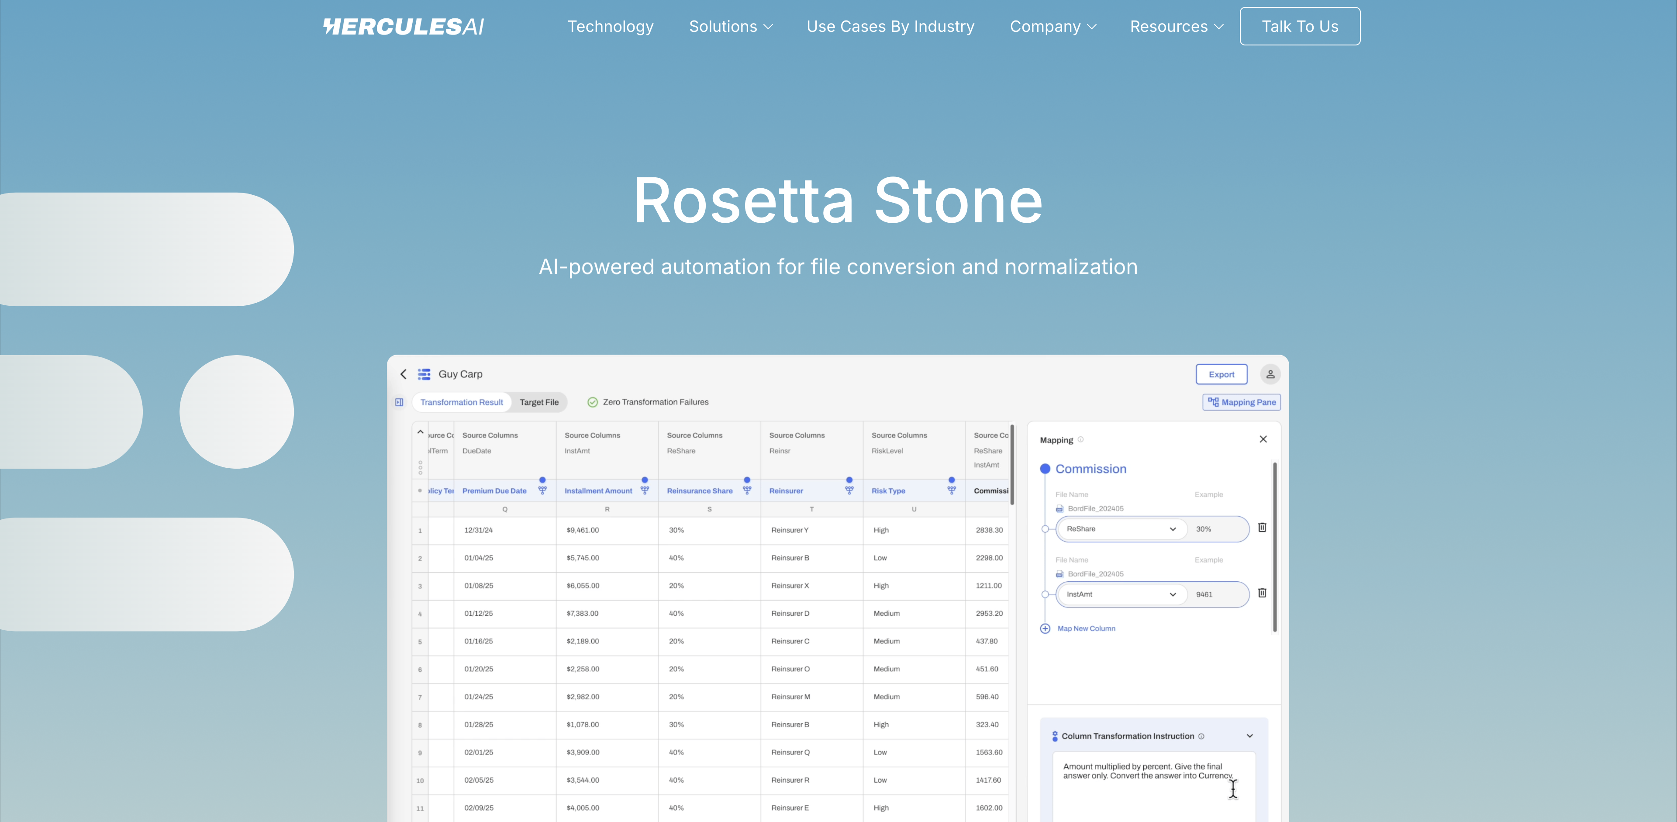Click the Reinsurer Y cell
The image size is (1677, 822).
click(x=812, y=530)
